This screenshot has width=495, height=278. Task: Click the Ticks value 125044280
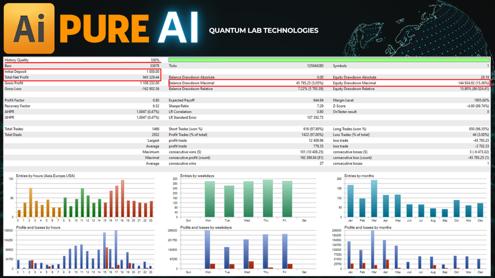(315, 66)
